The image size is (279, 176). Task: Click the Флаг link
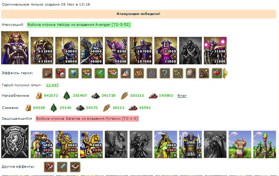coord(182,96)
